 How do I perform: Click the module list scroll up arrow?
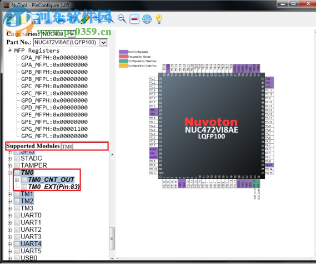pos(112,155)
